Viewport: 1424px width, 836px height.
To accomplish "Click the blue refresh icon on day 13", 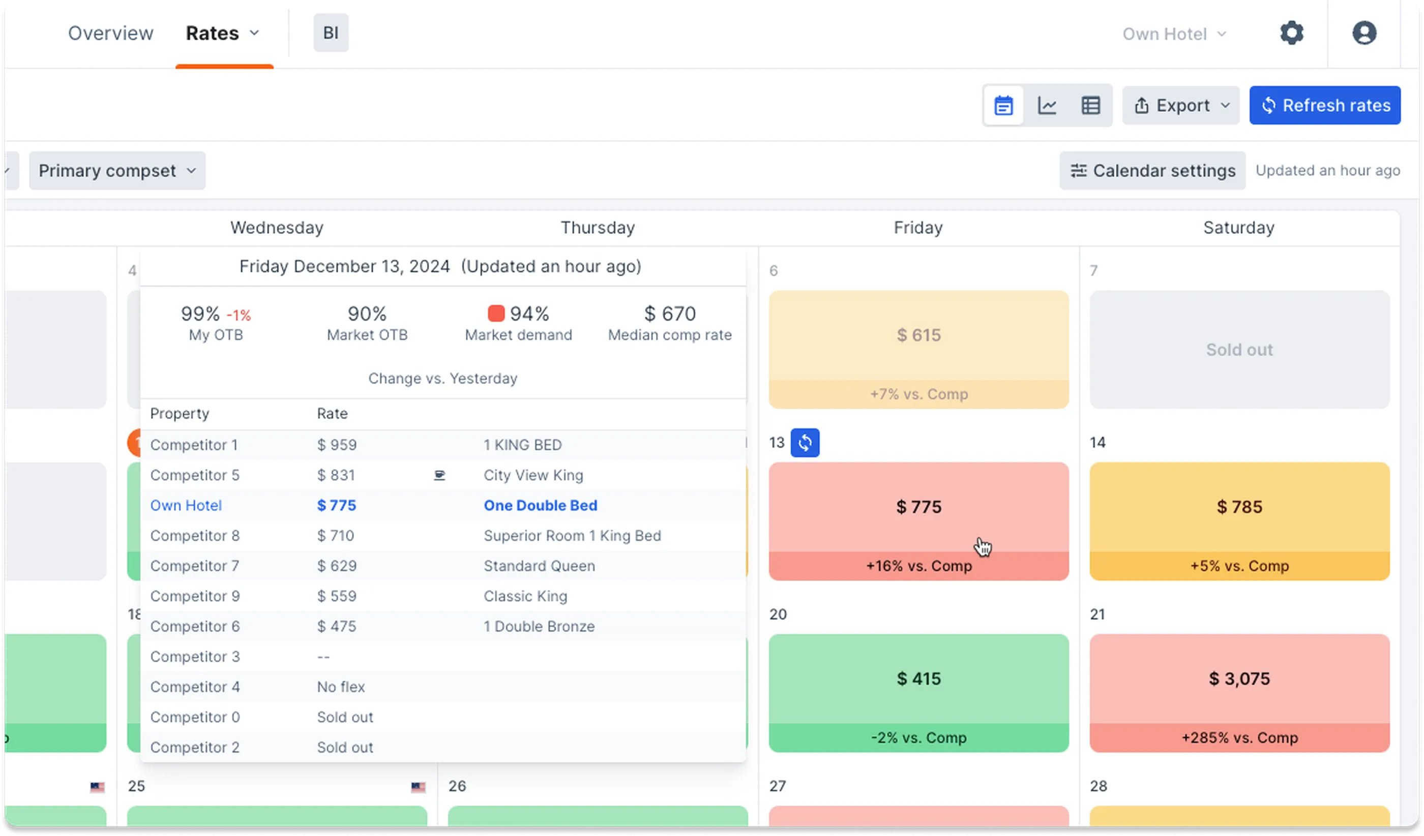I will click(x=805, y=443).
